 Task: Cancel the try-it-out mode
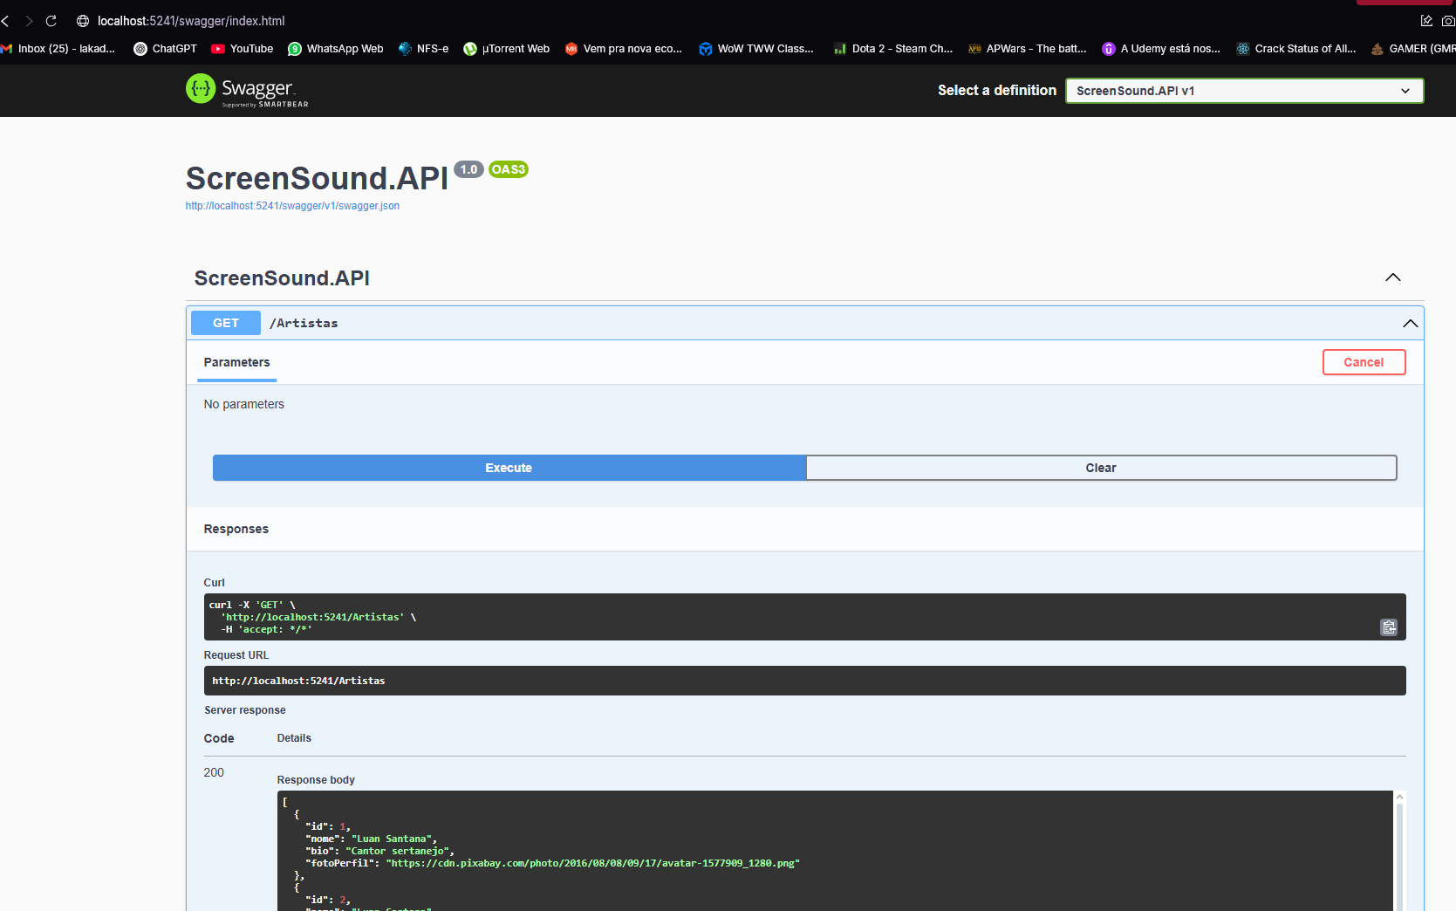[x=1364, y=362]
